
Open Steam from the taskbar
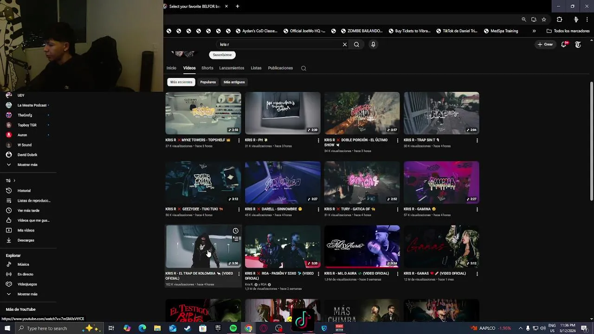tap(187, 328)
